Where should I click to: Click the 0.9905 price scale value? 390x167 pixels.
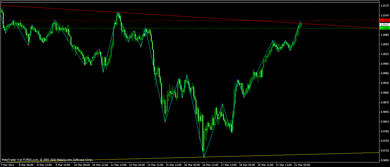click(385, 93)
